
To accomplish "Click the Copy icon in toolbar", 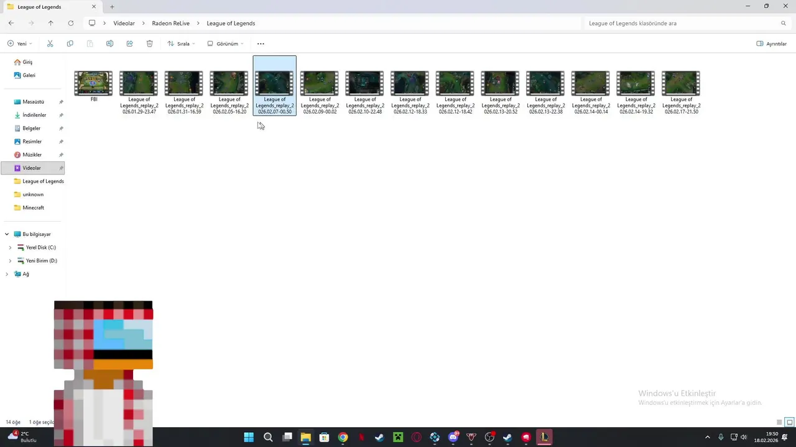I will point(70,43).
